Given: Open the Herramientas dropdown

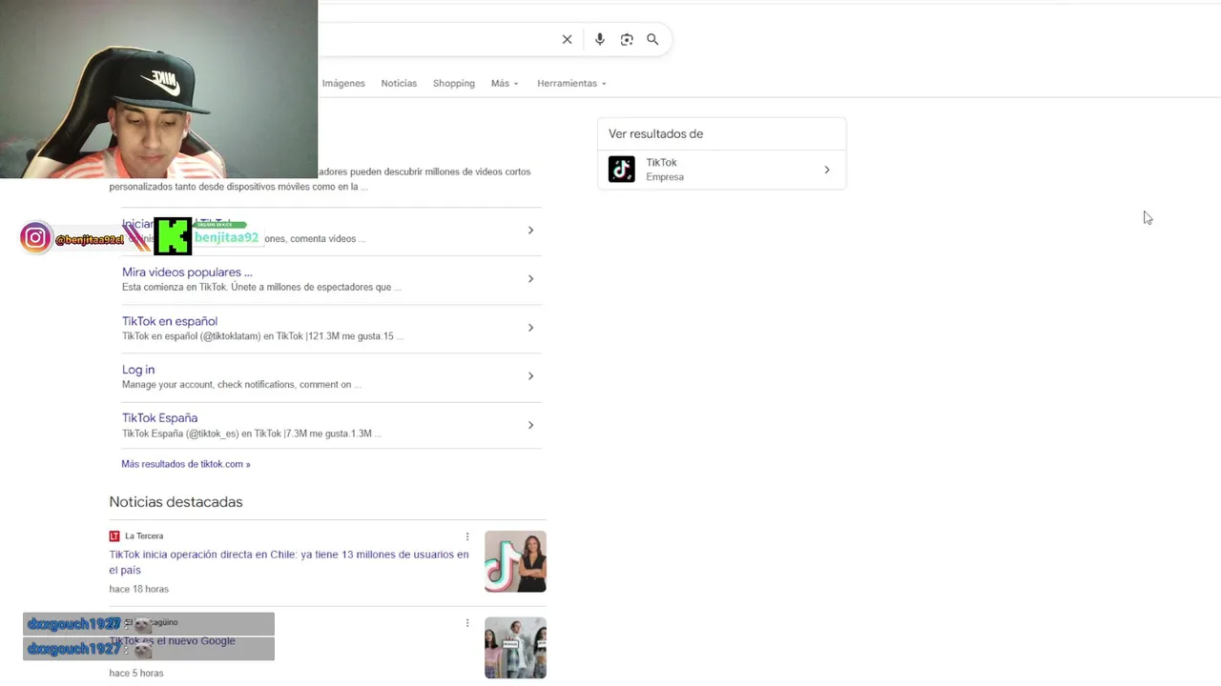Looking at the screenshot, I should point(571,83).
